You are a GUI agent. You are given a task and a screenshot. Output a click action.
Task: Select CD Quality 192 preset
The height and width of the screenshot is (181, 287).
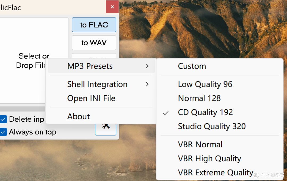coord(220,112)
